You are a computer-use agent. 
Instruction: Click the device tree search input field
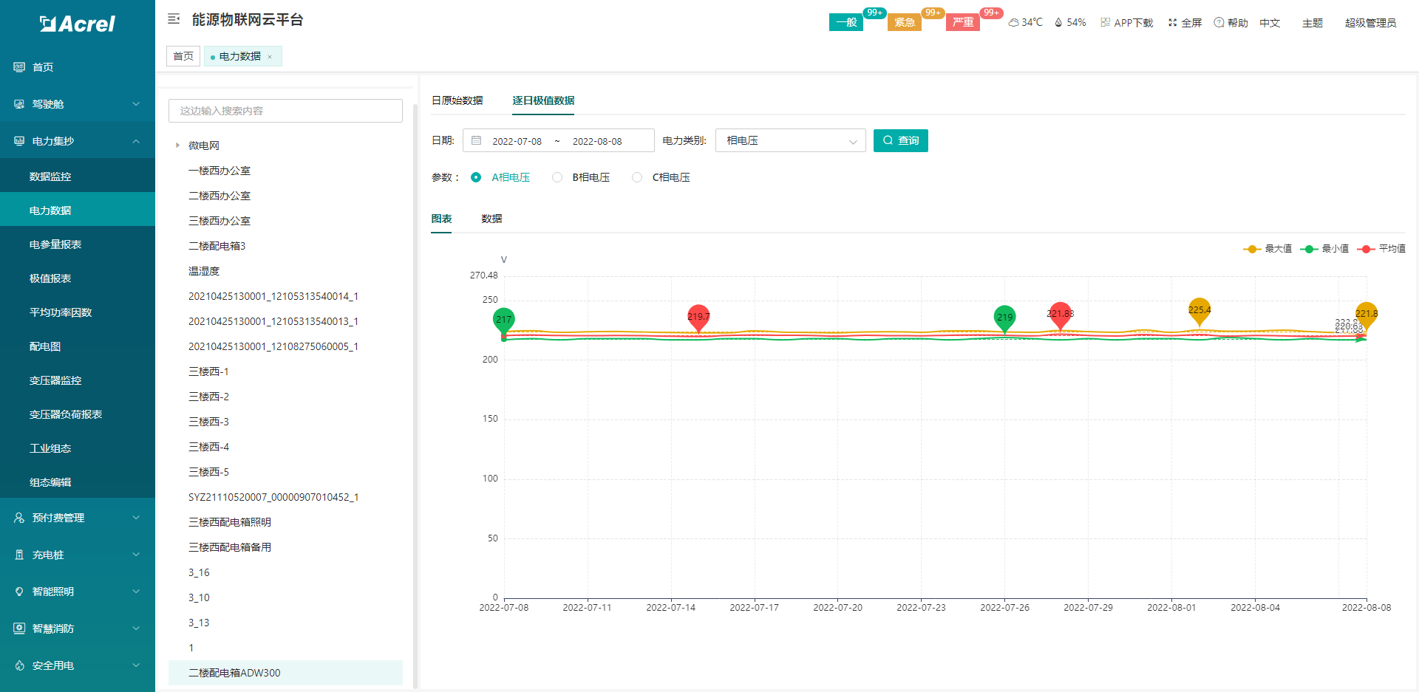tap(285, 111)
